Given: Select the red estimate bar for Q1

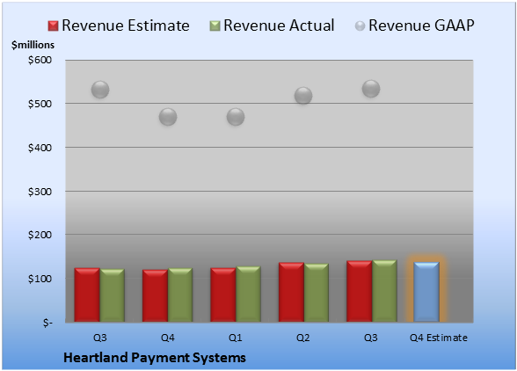Looking at the screenshot, I should pos(223,295).
